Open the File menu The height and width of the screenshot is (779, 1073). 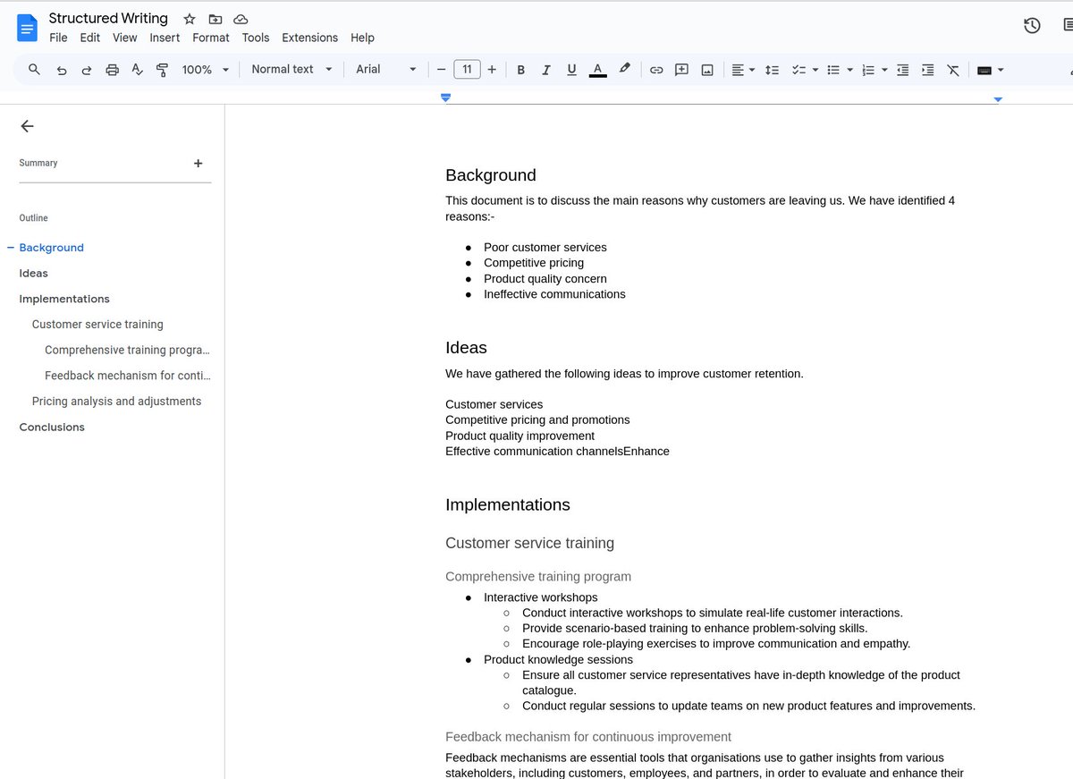58,38
